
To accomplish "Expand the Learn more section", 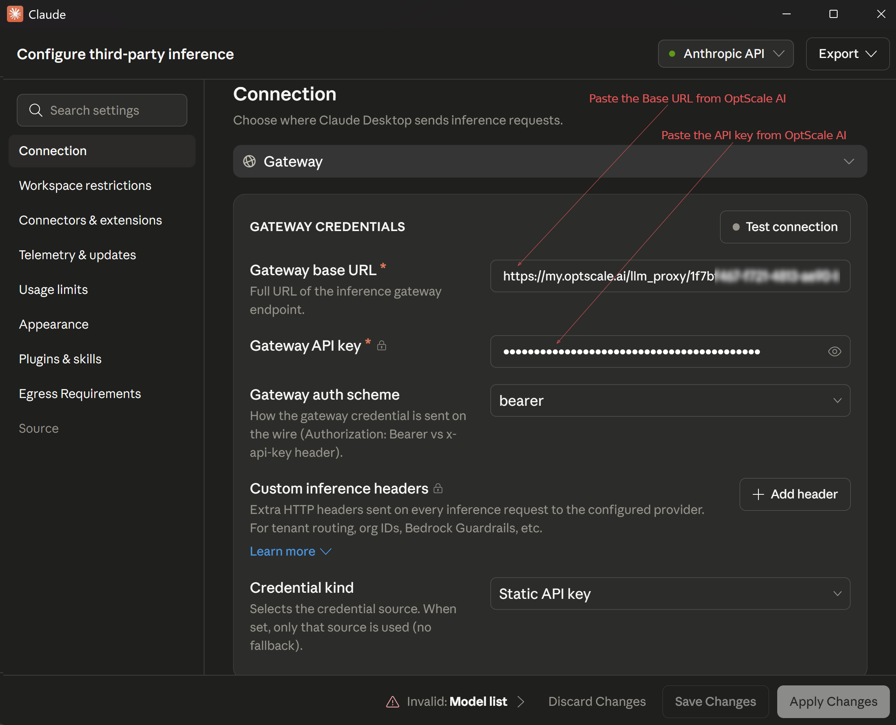I will point(291,551).
